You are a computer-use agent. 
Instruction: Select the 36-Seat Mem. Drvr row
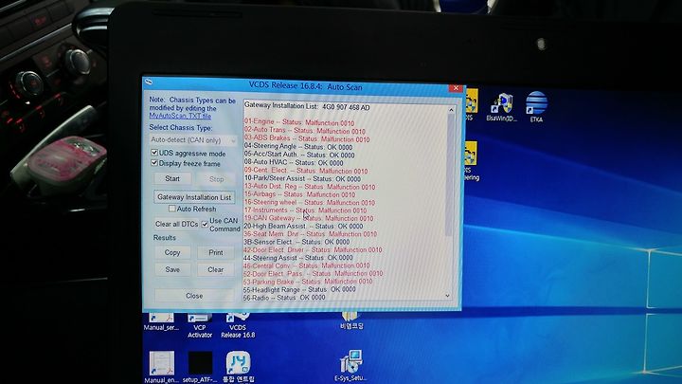pyautogui.click(x=310, y=234)
